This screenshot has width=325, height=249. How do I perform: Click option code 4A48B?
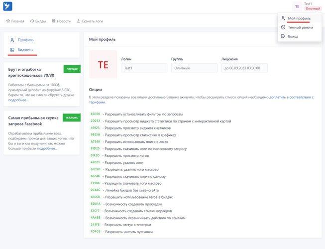click(x=96, y=218)
